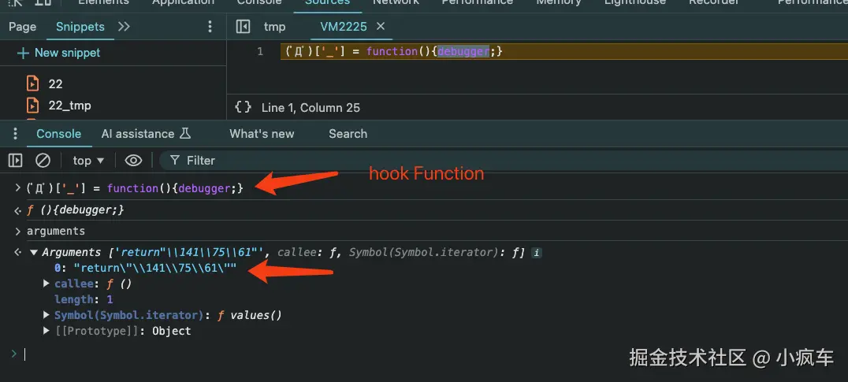Toggle the navigator sidebar icon

pos(244,27)
